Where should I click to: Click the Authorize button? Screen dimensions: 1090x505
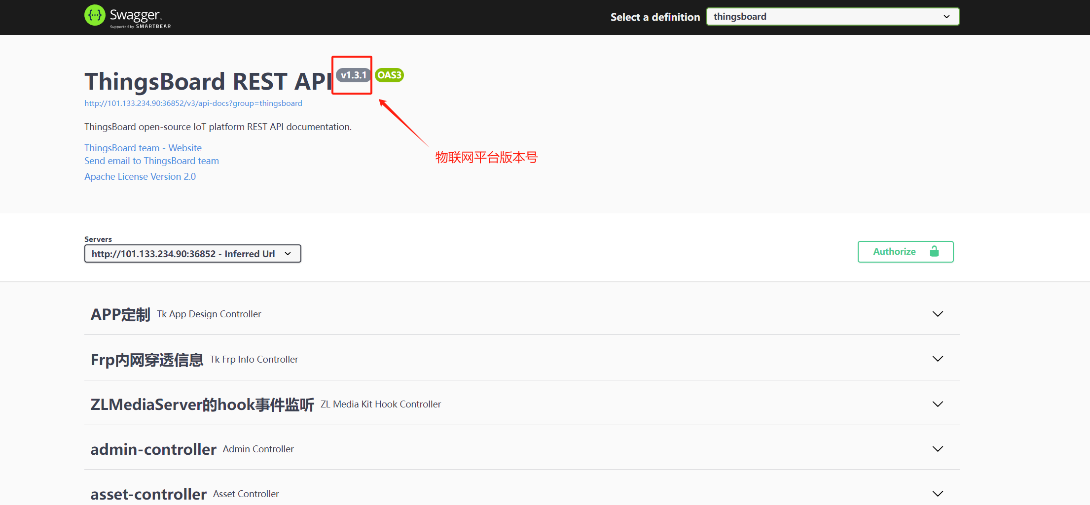[906, 252]
